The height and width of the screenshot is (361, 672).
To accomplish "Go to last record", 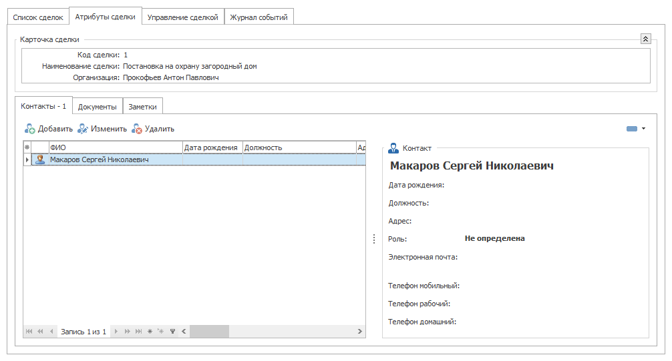I will [138, 331].
